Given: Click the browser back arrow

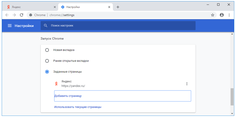Looking at the screenshot, I should point(7,15).
